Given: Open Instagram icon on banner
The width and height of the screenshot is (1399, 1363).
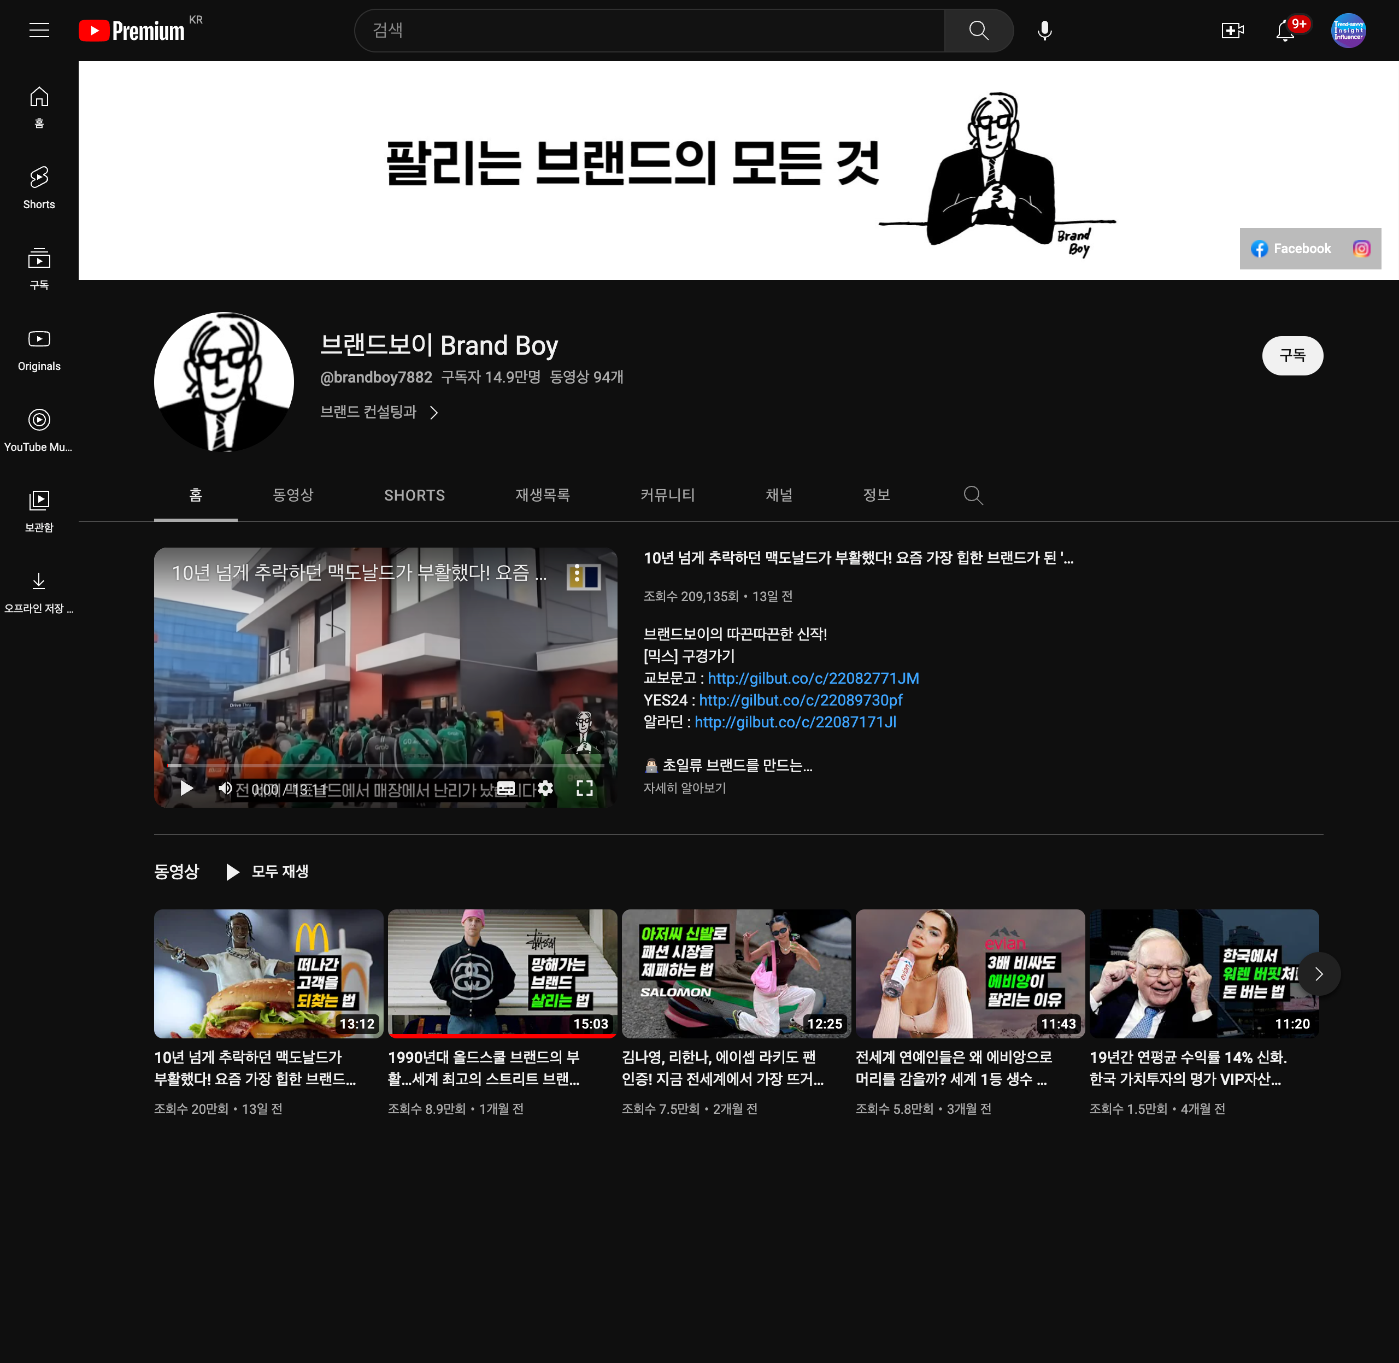Looking at the screenshot, I should (1362, 249).
